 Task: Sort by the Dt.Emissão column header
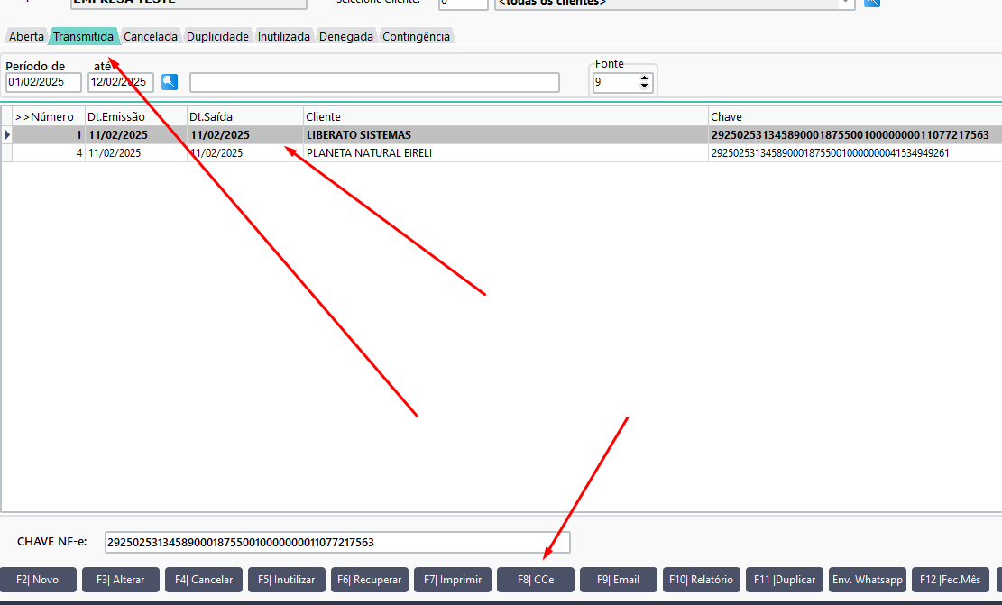pos(136,117)
